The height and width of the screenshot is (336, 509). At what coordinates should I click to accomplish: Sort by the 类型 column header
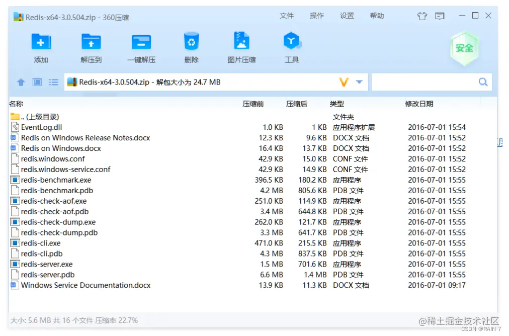(x=336, y=104)
